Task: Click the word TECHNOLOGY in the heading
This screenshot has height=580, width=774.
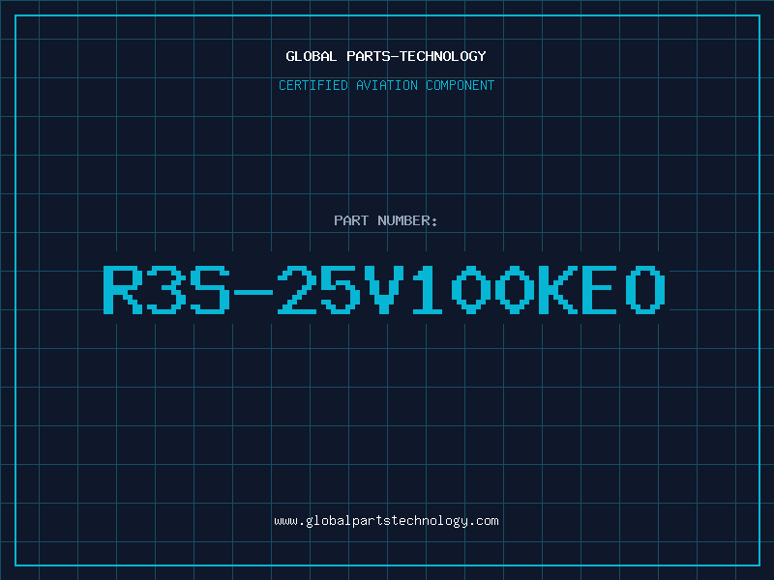Action: coord(443,56)
